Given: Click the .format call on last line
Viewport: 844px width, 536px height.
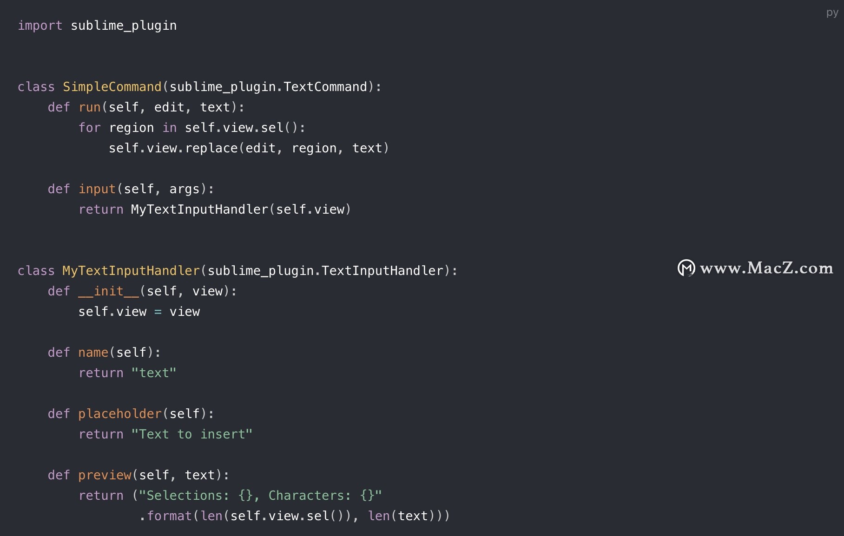Looking at the screenshot, I should (x=165, y=516).
